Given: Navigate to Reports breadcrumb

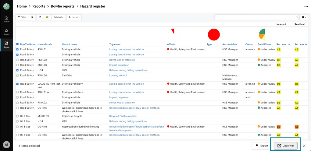Looking at the screenshot, I should (x=39, y=6).
